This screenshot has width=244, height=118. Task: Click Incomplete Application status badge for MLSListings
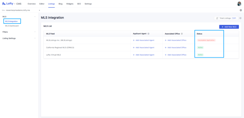tap(206, 40)
